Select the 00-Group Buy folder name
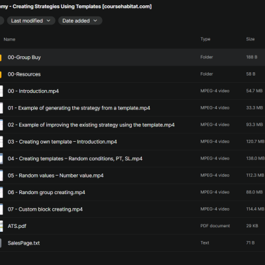Viewport: 265px width, 265px height. click(x=24, y=58)
